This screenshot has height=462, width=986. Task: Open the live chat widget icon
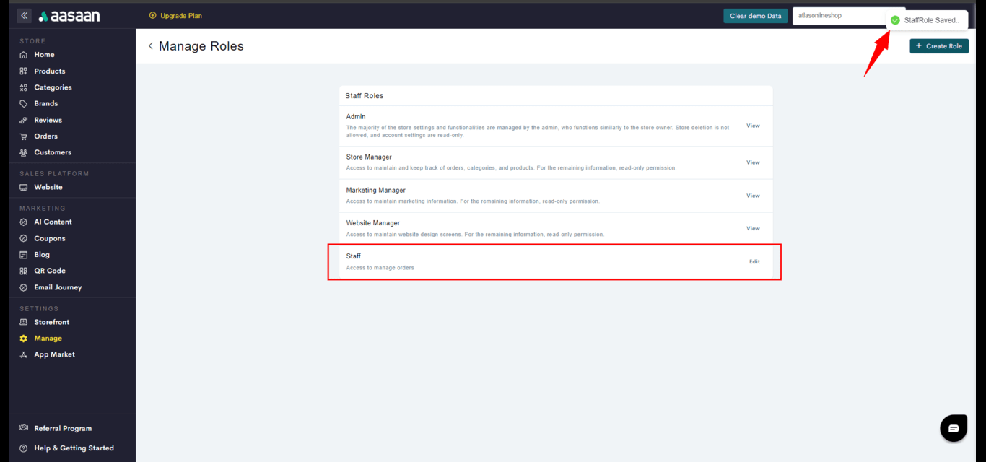point(953,428)
